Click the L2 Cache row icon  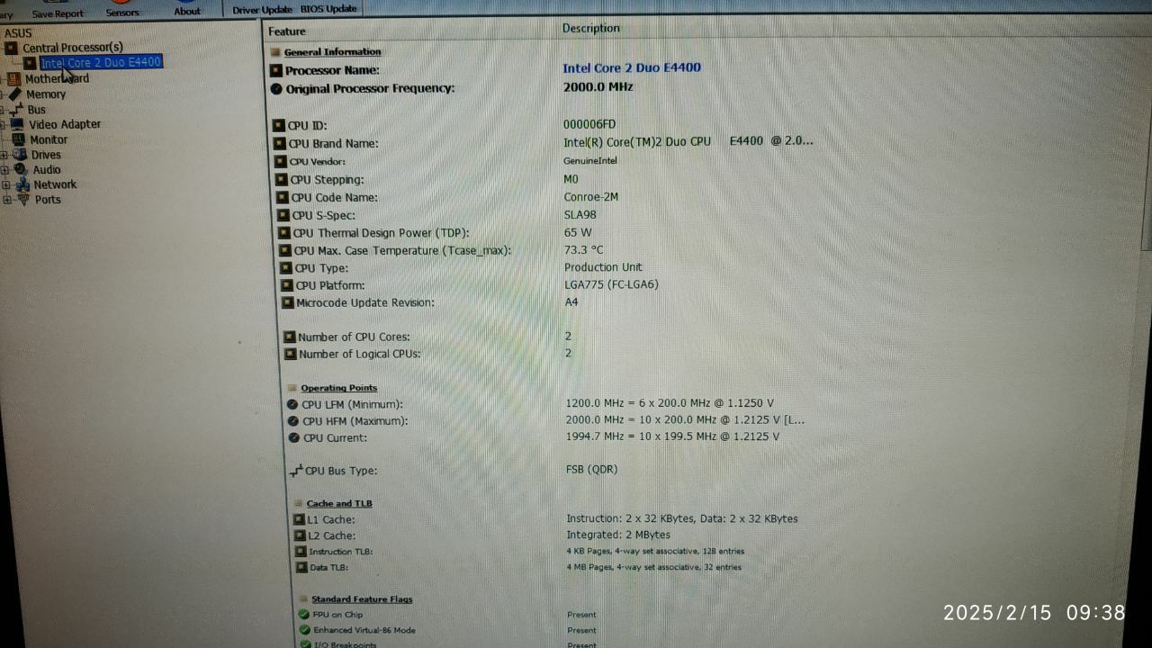301,536
